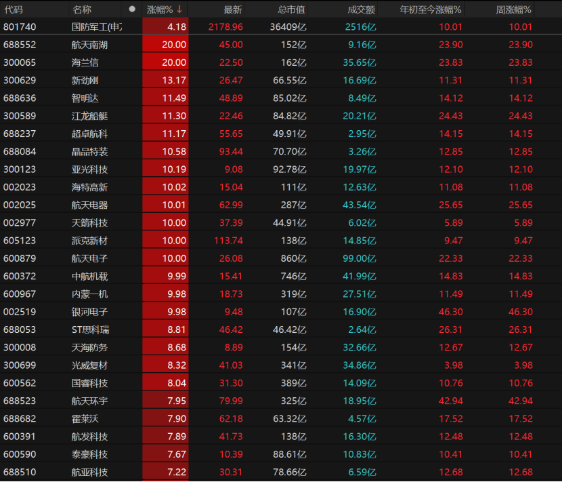Click the 20.00 red cell for 海兰信

pos(165,62)
